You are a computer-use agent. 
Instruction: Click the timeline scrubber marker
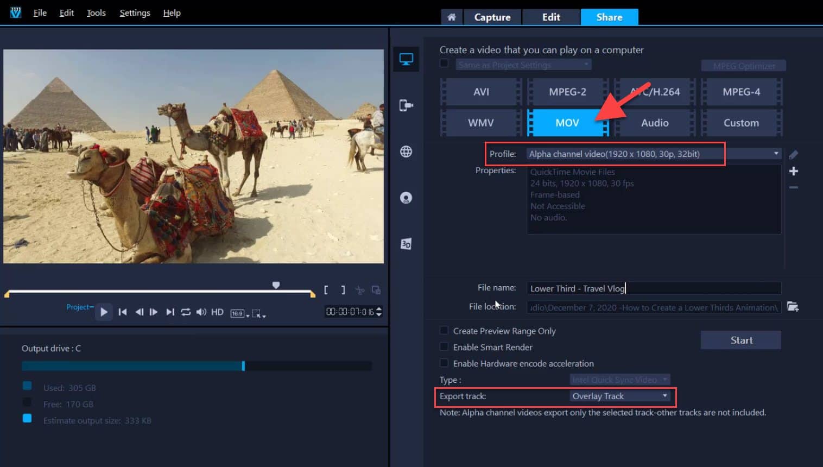(x=276, y=285)
